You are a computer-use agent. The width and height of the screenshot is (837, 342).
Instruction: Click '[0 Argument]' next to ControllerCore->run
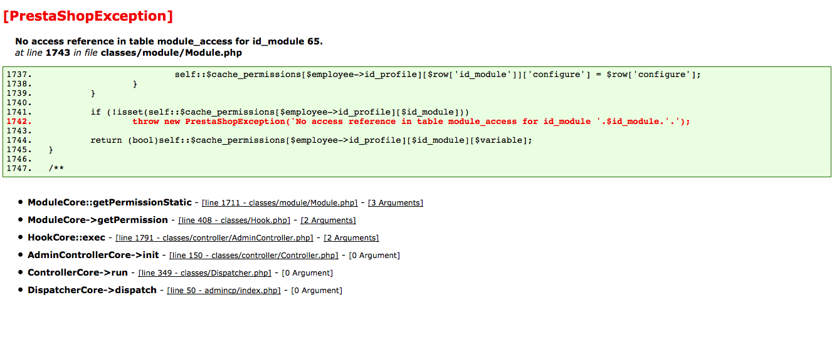click(x=307, y=273)
